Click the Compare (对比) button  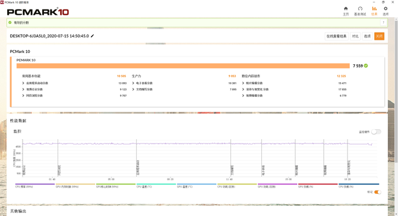click(x=355, y=36)
